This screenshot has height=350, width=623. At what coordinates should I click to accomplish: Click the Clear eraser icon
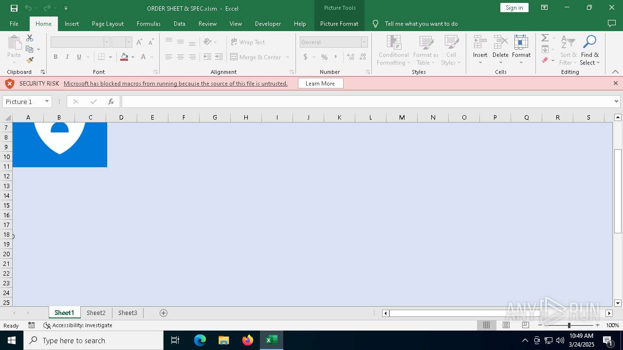545,60
